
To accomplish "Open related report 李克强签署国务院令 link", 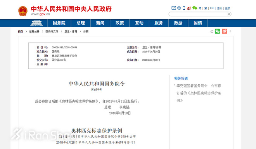I will pos(199,93).
